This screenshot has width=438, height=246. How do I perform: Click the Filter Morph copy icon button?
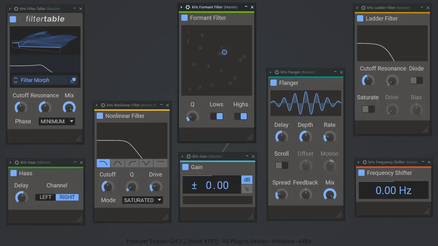(73, 80)
